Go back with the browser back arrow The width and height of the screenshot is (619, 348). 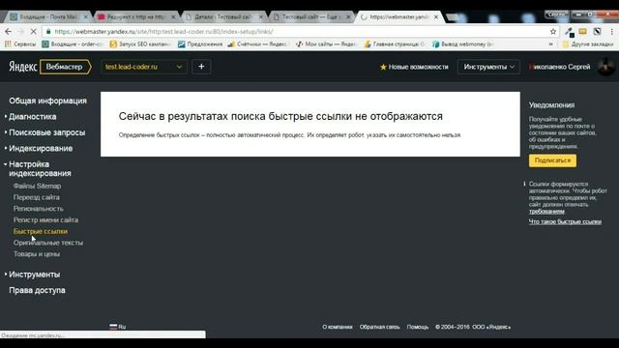pos(9,32)
